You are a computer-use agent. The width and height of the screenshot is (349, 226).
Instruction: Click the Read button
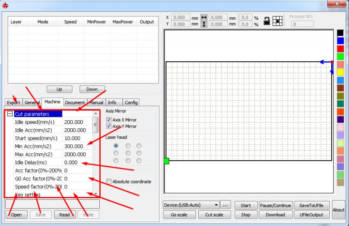[64, 215]
